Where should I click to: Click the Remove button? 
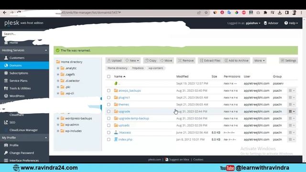point(186,61)
